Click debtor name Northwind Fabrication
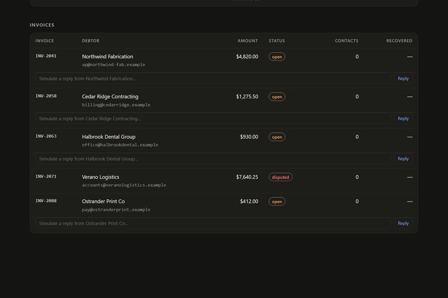The height and width of the screenshot is (298, 448). click(107, 57)
